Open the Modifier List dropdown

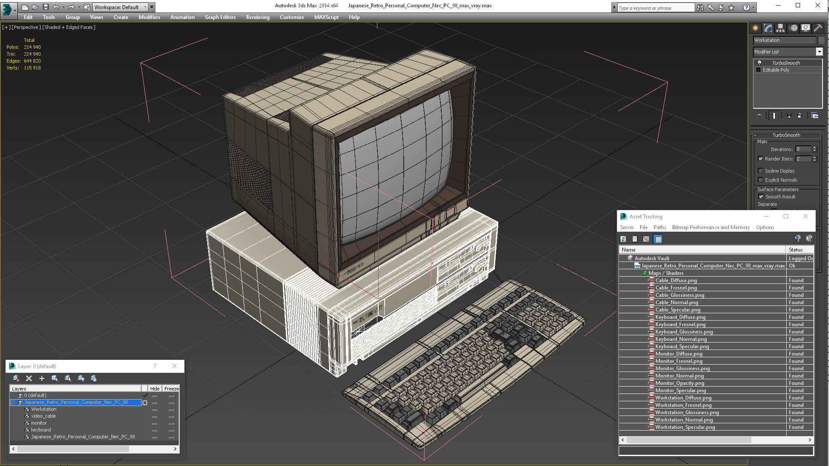[x=819, y=52]
